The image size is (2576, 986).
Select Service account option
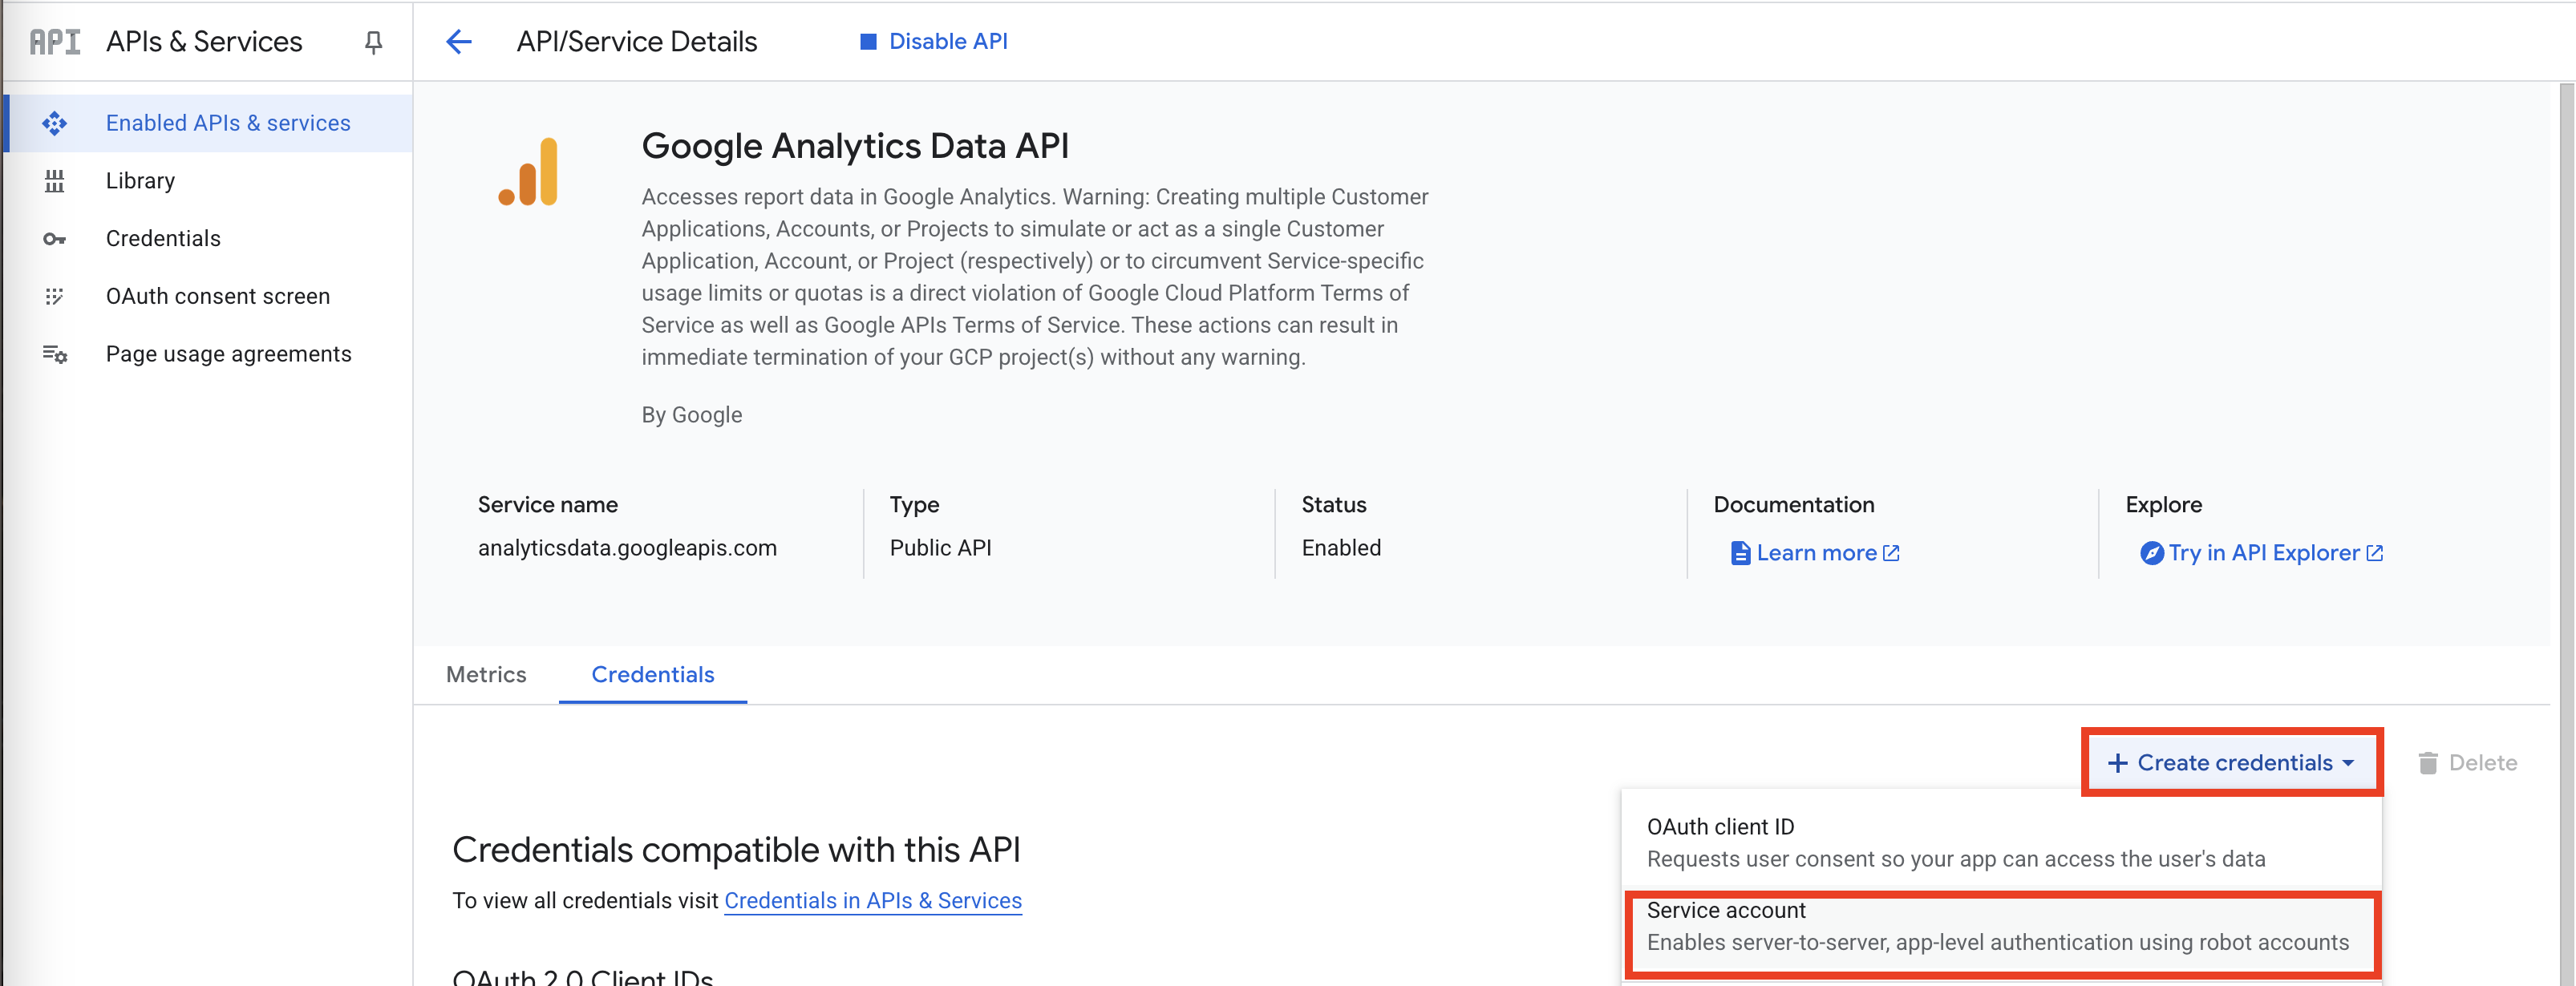tap(2001, 927)
